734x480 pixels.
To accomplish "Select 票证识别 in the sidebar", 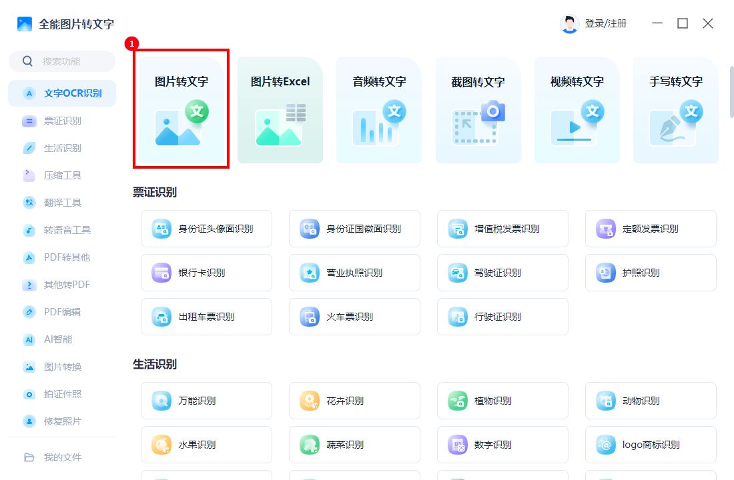I will click(x=62, y=121).
